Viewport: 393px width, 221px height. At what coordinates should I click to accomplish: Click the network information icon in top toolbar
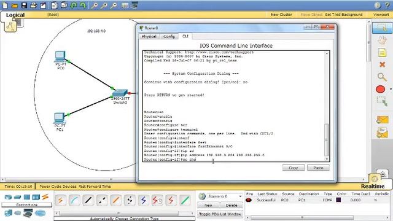click(378, 6)
